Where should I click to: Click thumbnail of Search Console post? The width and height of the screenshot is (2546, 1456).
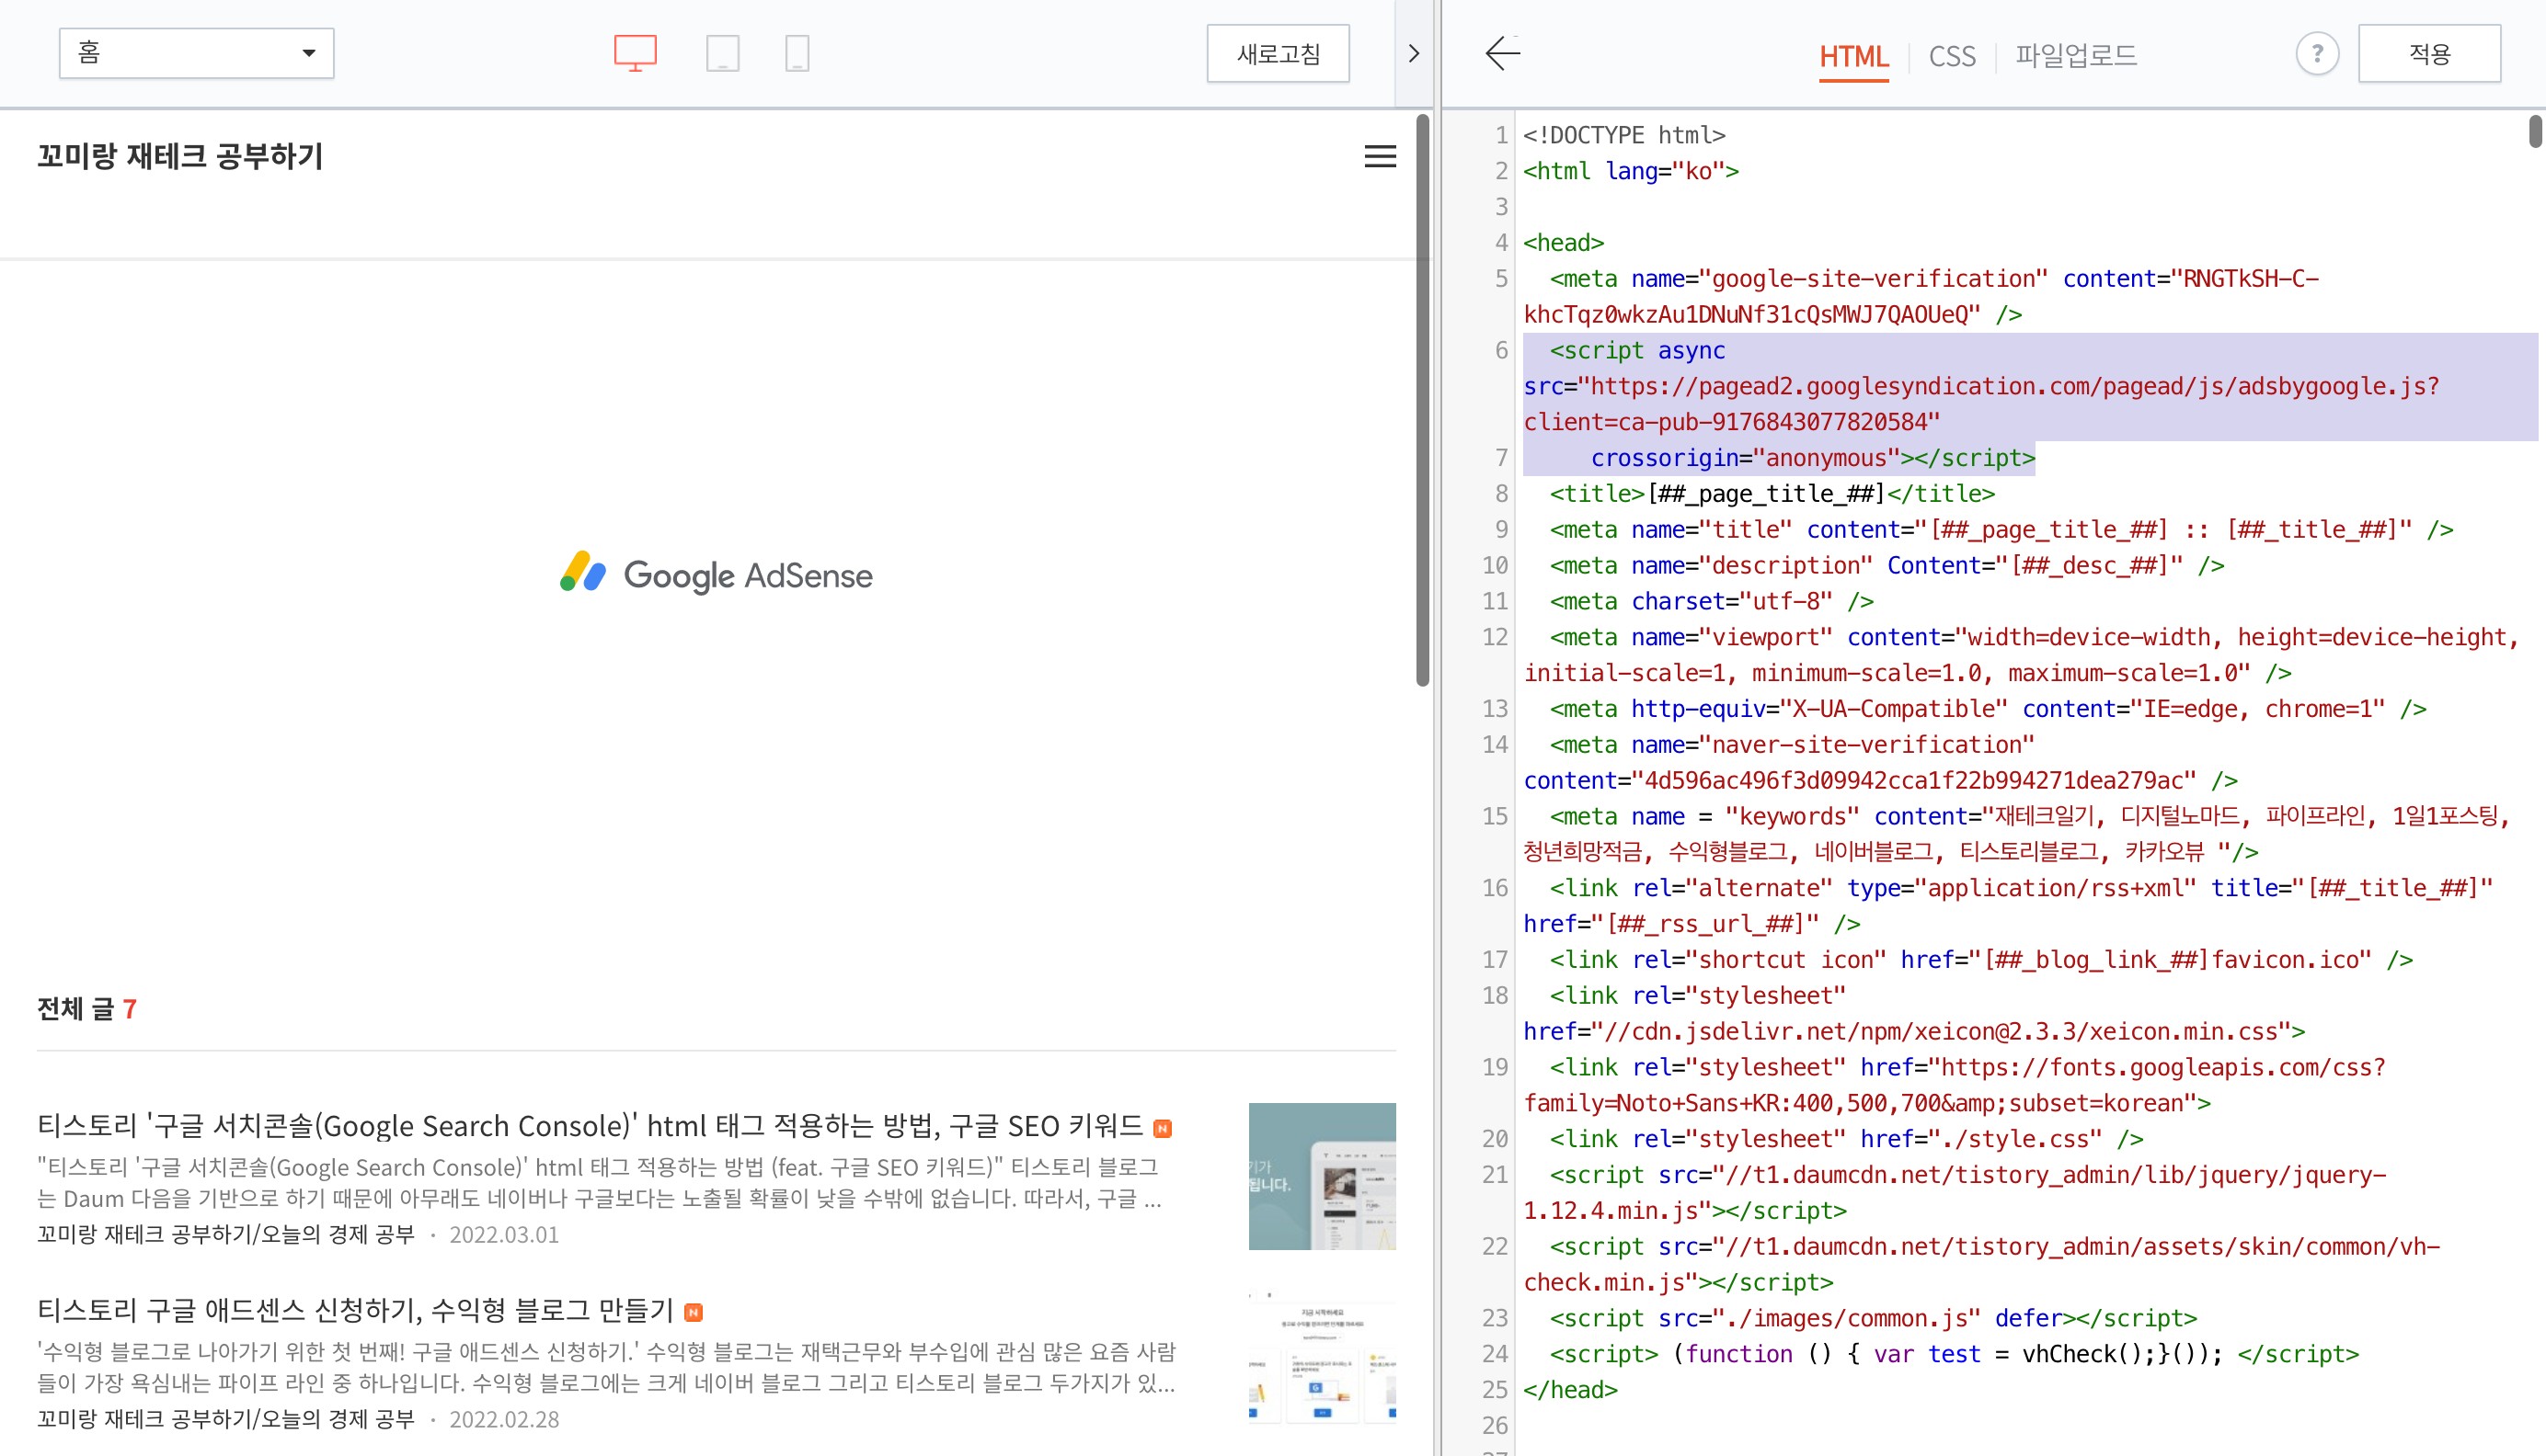[x=1322, y=1176]
